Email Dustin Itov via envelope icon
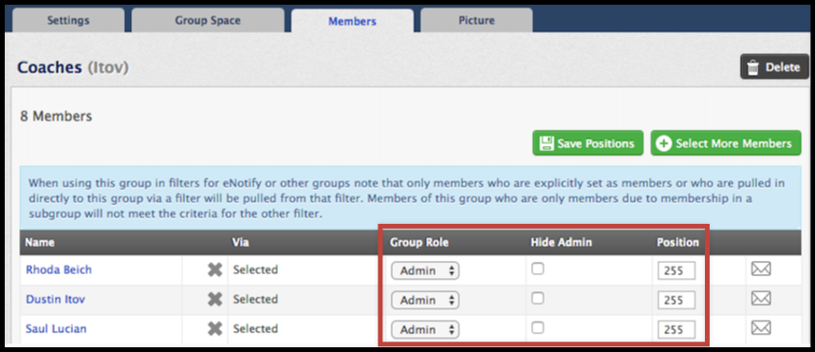 761,299
